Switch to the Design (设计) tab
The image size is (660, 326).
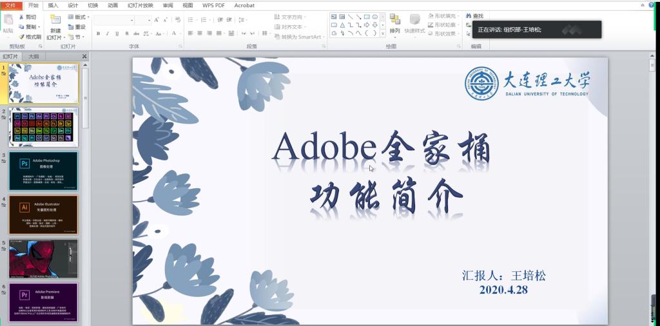pos(73,5)
